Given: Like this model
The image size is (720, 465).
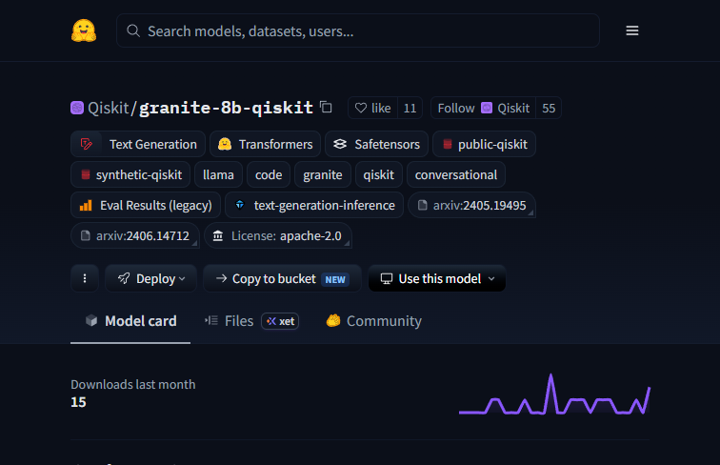Looking at the screenshot, I should pyautogui.click(x=372, y=108).
